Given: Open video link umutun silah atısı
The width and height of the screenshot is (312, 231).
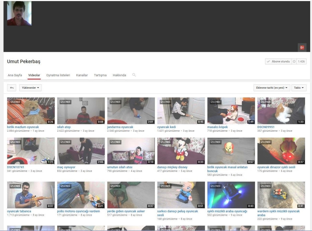Looking at the screenshot, I should 120,167.
